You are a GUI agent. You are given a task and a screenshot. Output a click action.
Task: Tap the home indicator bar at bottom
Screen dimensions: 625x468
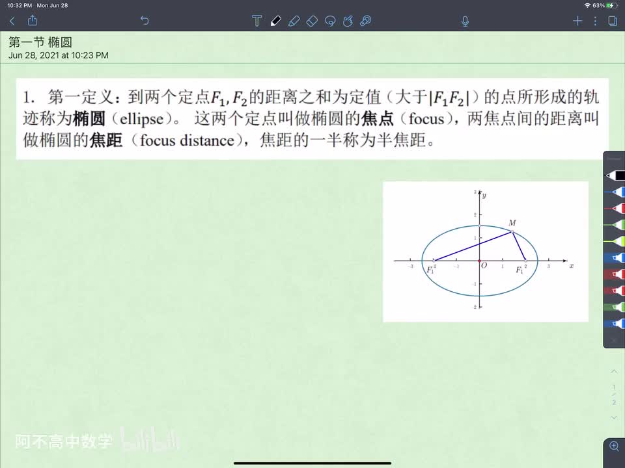(312, 463)
